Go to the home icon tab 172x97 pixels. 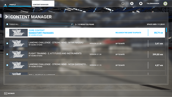click(x=5, y=4)
